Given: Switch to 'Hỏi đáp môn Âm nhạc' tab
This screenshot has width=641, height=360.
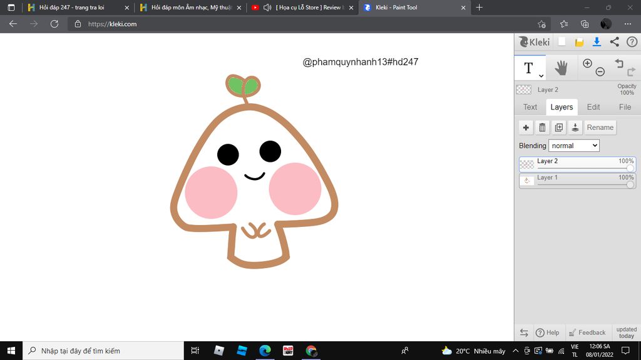Looking at the screenshot, I should point(192,7).
